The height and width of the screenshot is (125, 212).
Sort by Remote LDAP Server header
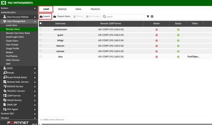tap(111, 23)
